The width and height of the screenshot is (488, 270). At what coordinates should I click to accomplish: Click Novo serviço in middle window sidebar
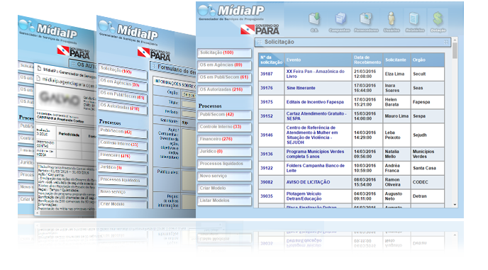tap(123, 192)
